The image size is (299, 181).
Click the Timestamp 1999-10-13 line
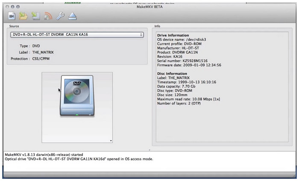click(187, 82)
